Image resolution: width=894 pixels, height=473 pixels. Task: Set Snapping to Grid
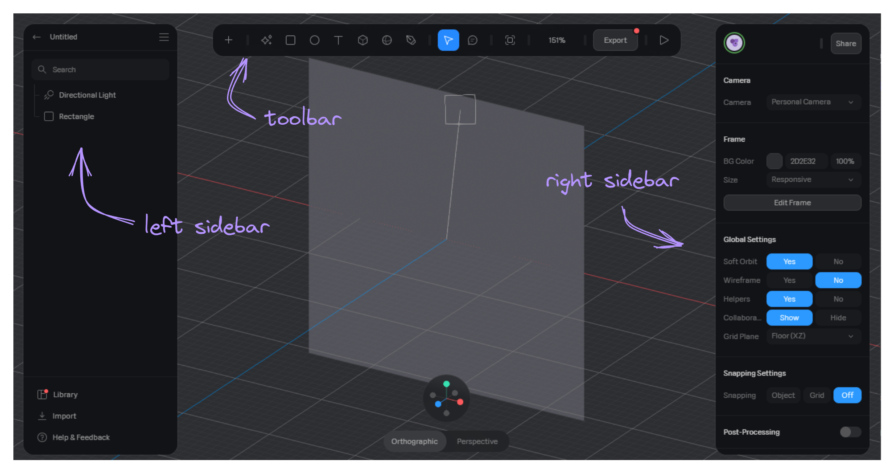click(x=817, y=395)
